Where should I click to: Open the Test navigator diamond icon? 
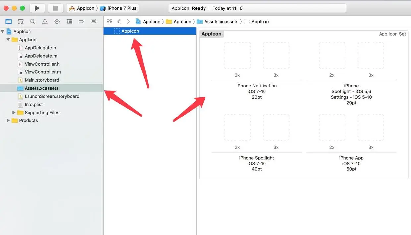point(57,22)
